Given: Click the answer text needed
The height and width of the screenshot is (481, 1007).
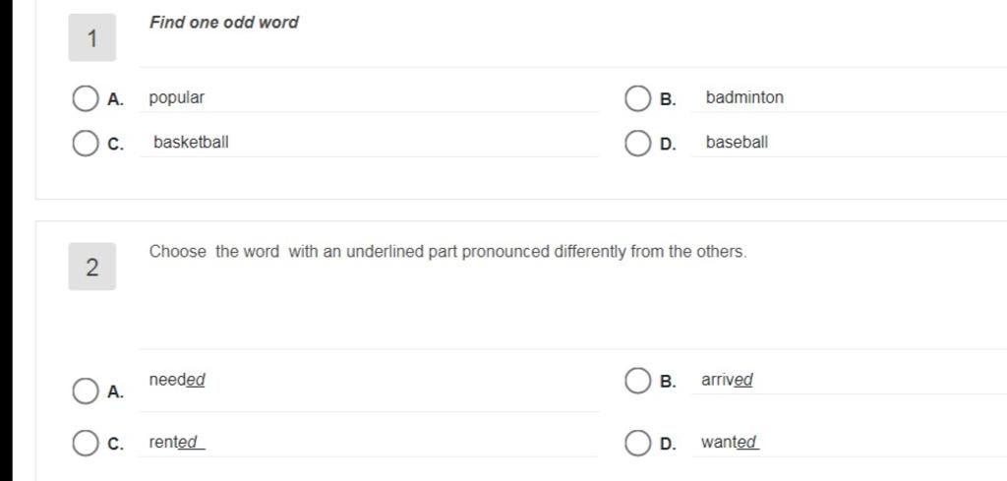Looking at the screenshot, I should [x=177, y=380].
